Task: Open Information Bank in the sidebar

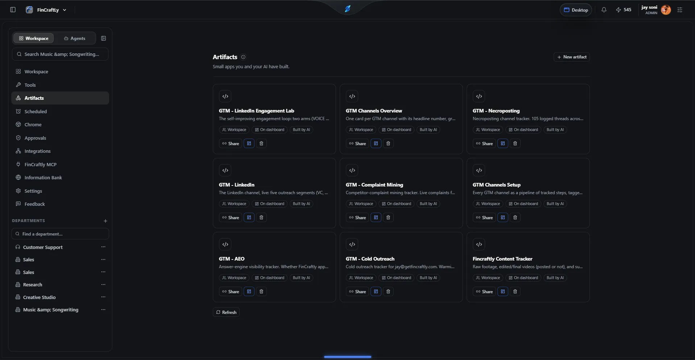Action: (x=60, y=177)
